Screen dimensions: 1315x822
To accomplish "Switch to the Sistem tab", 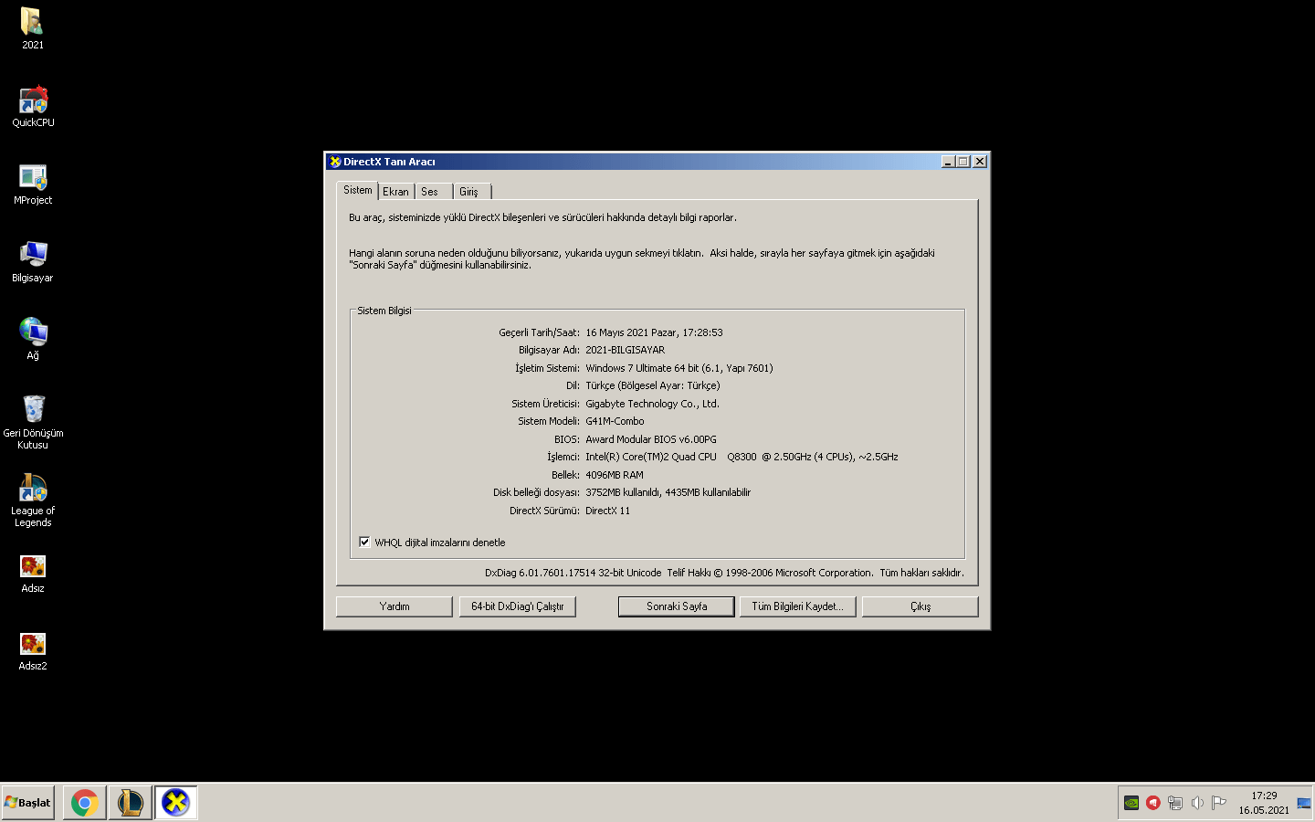I will coord(358,190).
